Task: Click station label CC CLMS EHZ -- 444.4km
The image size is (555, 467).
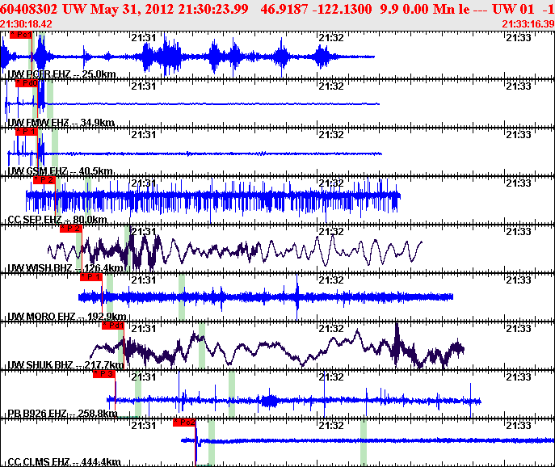Action: 64,462
